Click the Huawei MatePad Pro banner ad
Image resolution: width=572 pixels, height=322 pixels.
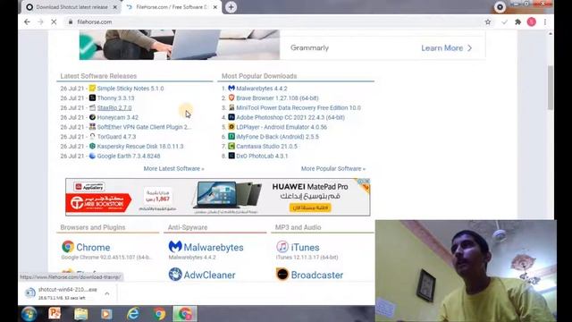click(x=218, y=197)
